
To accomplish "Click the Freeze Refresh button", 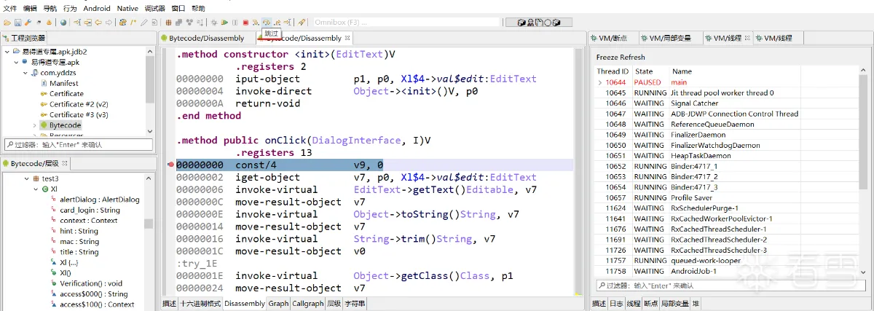I will pos(621,57).
